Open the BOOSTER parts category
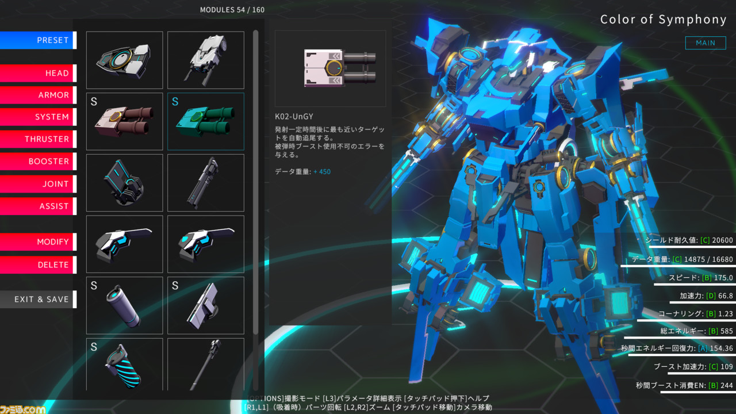 click(x=38, y=162)
